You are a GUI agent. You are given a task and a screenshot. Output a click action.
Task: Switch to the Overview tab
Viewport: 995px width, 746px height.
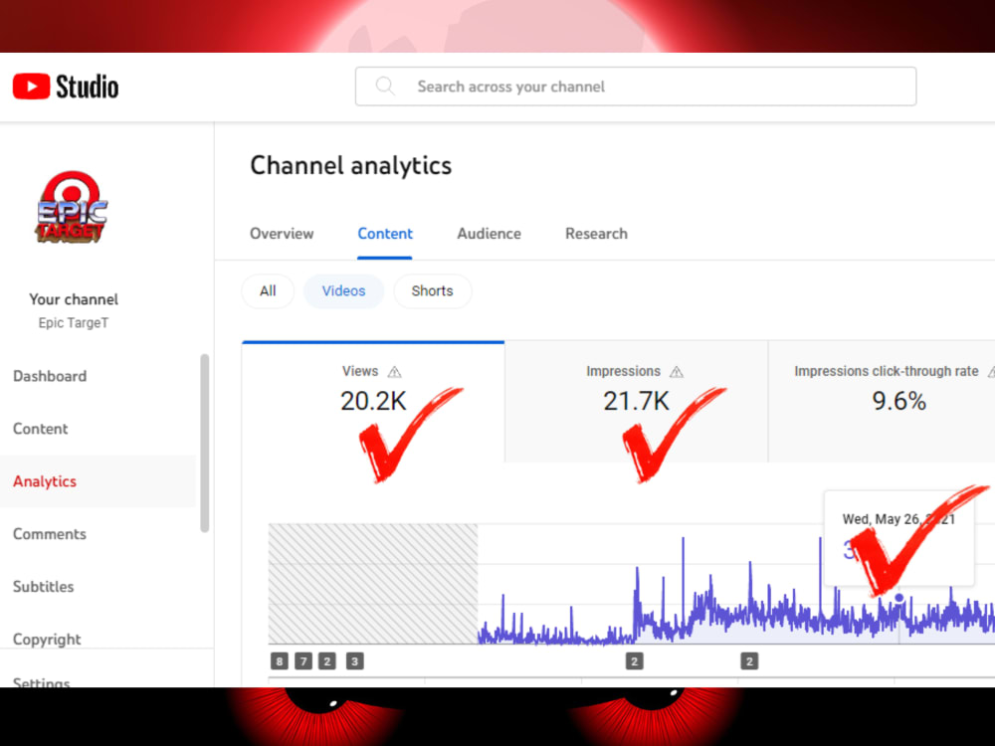282,234
